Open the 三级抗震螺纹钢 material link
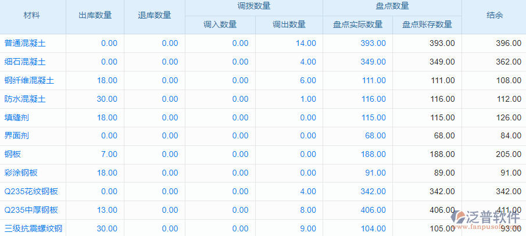Image resolution: width=526 pixels, height=236 pixels. pos(33,228)
